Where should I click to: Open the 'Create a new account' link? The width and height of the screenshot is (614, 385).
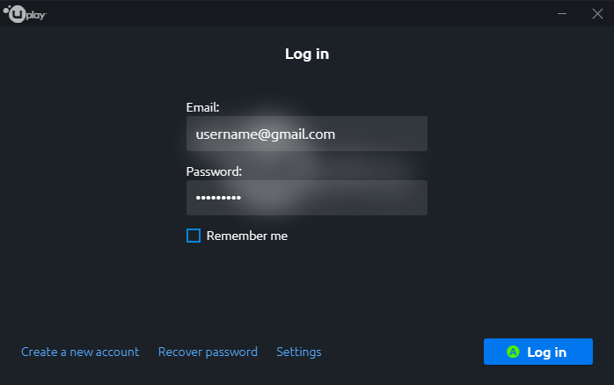[80, 352]
